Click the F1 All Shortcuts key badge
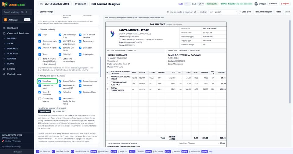The height and width of the screenshot is (154, 293). click(38, 151)
